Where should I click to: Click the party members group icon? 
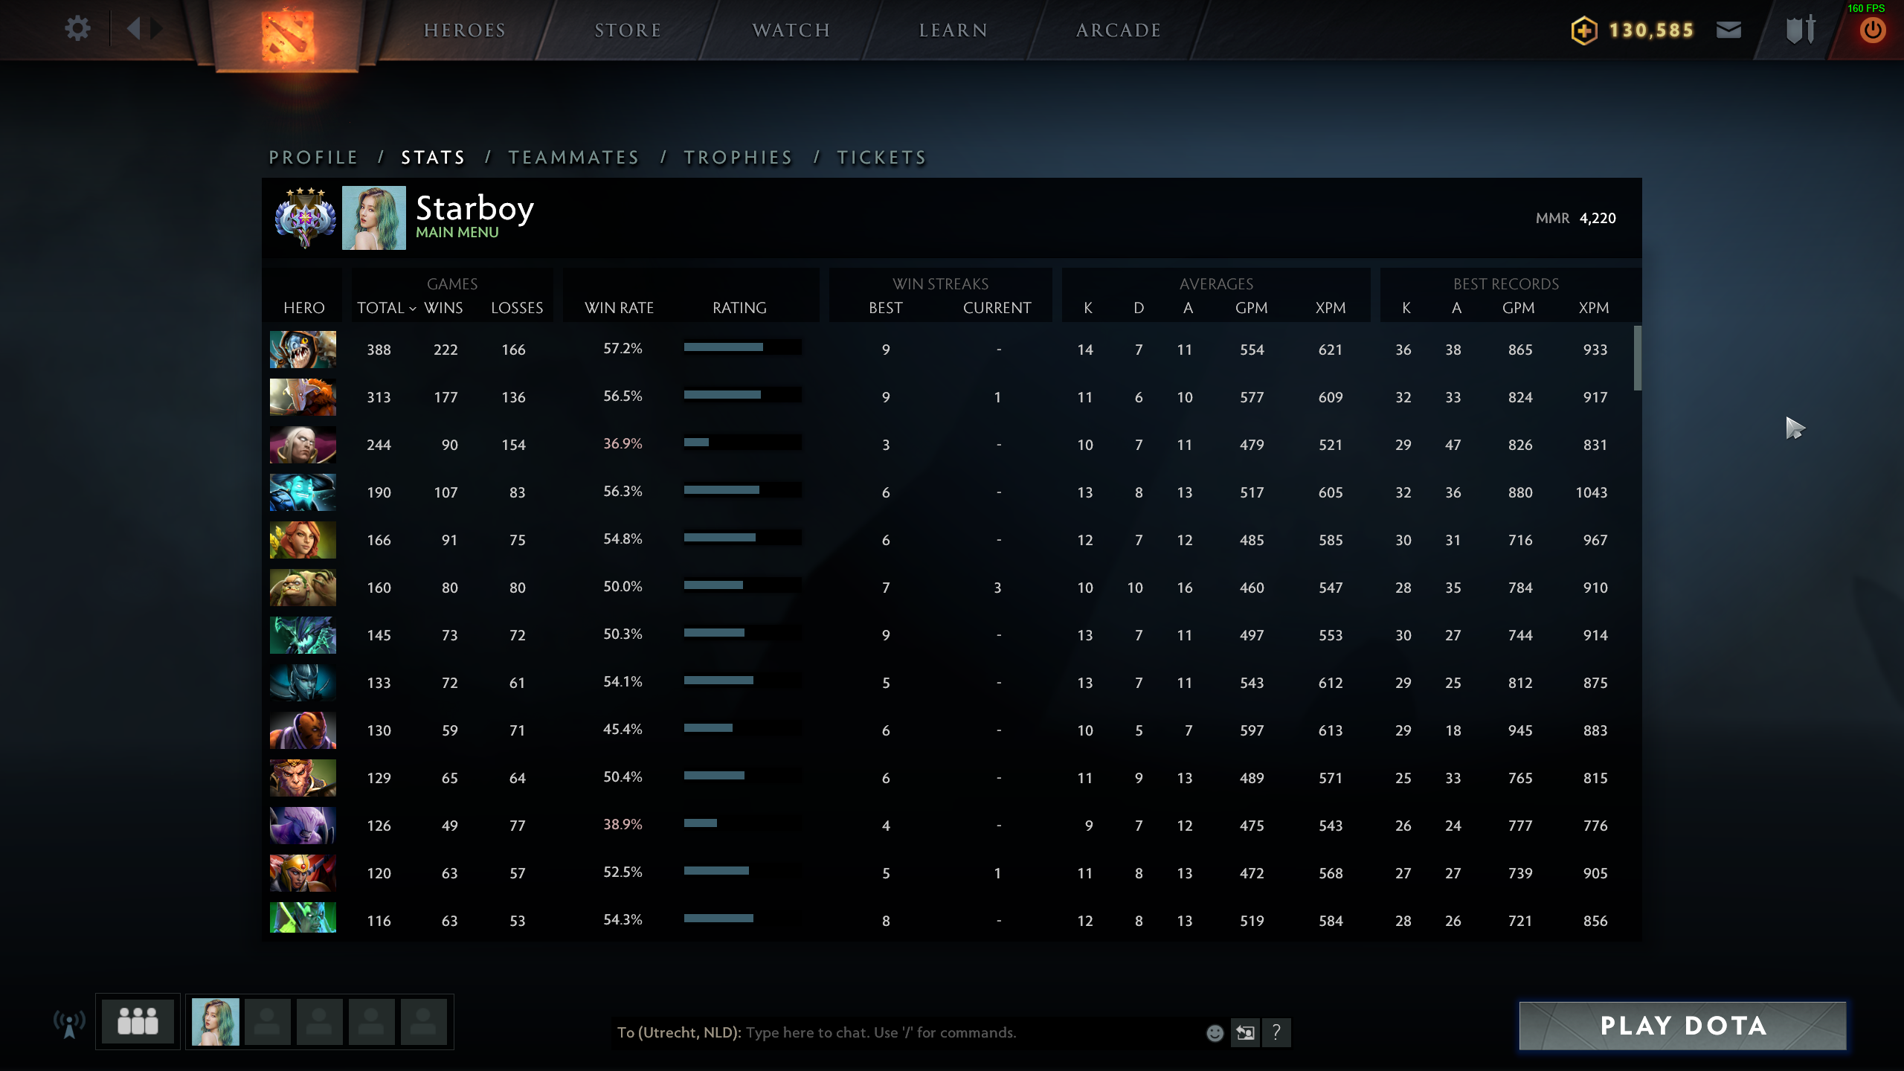pos(138,1022)
